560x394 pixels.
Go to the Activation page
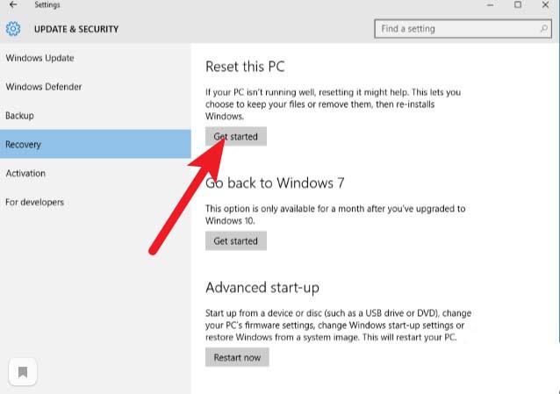click(25, 174)
